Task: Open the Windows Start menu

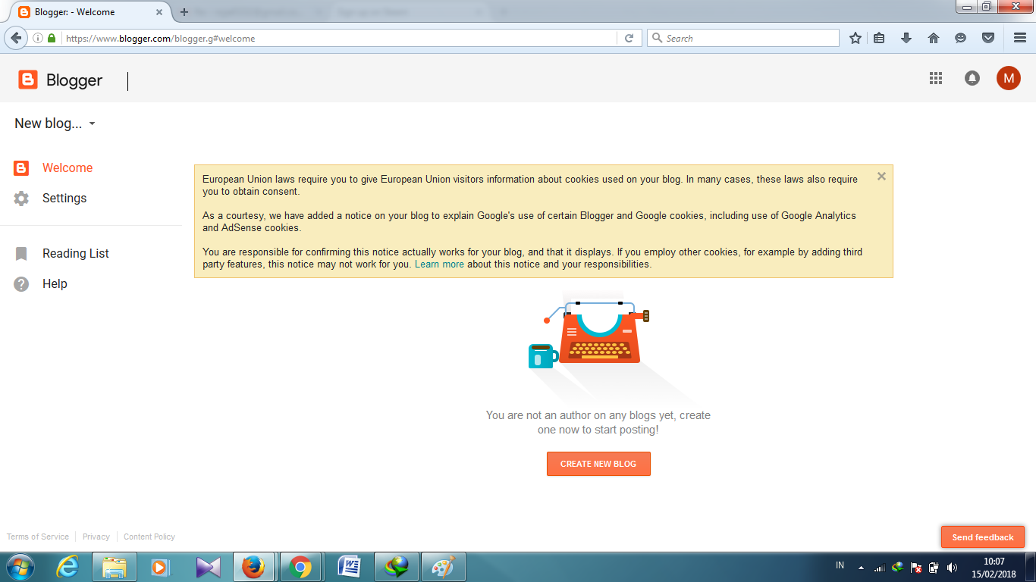Action: coord(20,567)
